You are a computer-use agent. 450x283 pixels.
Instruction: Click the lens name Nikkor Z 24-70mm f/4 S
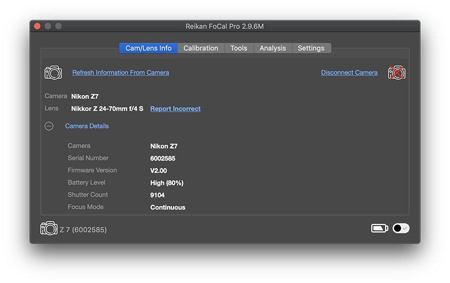(107, 109)
